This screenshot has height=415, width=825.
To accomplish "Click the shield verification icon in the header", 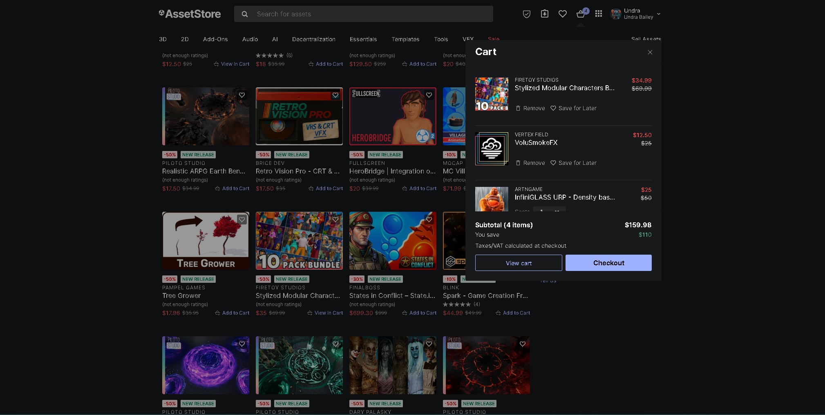I will click(x=526, y=14).
